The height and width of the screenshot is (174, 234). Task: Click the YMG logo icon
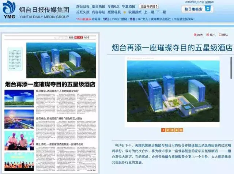pyautogui.click(x=9, y=10)
